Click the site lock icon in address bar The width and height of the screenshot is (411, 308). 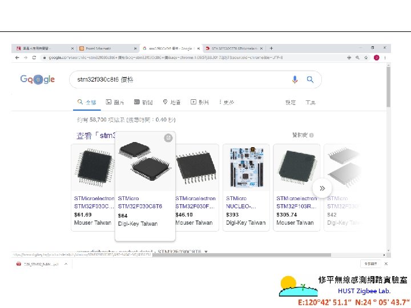(45, 58)
